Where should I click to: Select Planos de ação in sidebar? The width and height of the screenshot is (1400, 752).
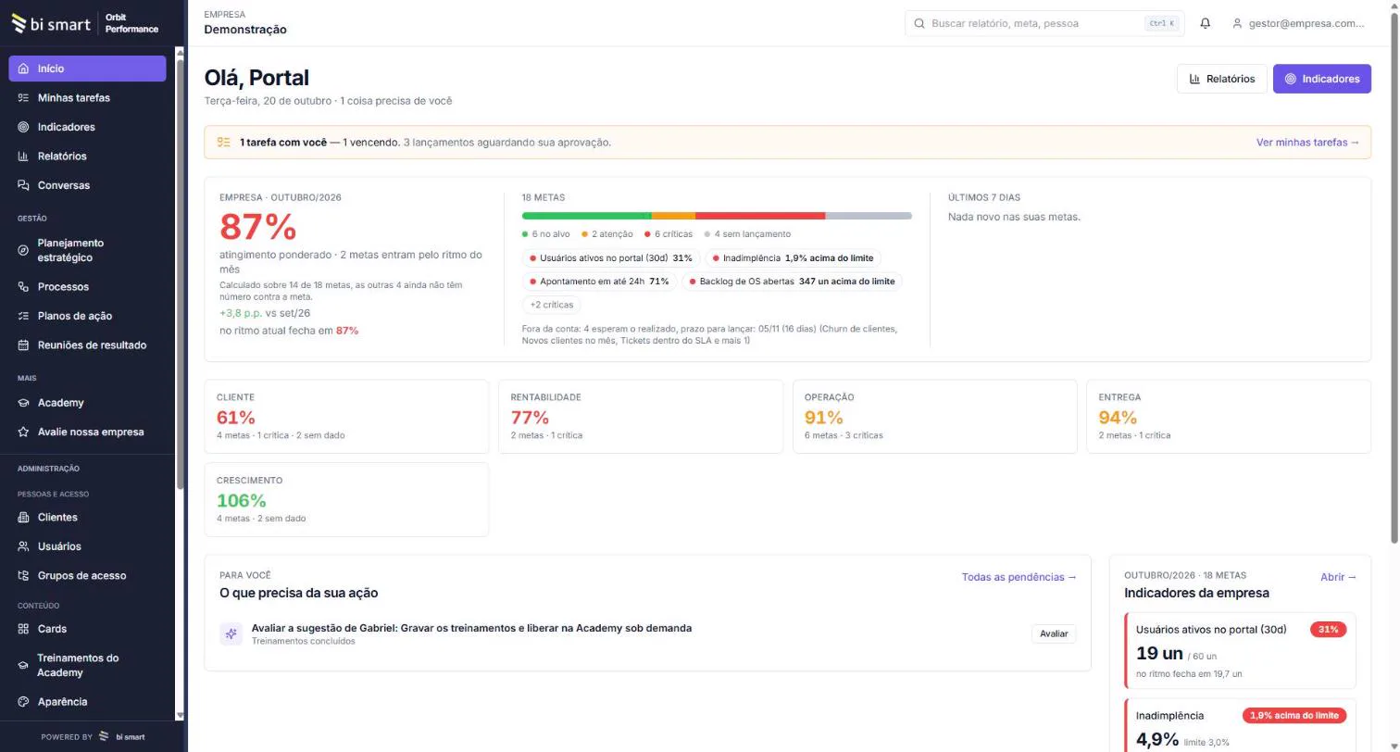tap(87, 316)
